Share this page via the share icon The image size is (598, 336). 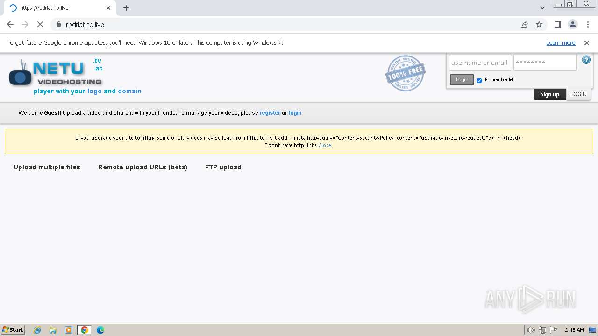pyautogui.click(x=524, y=24)
